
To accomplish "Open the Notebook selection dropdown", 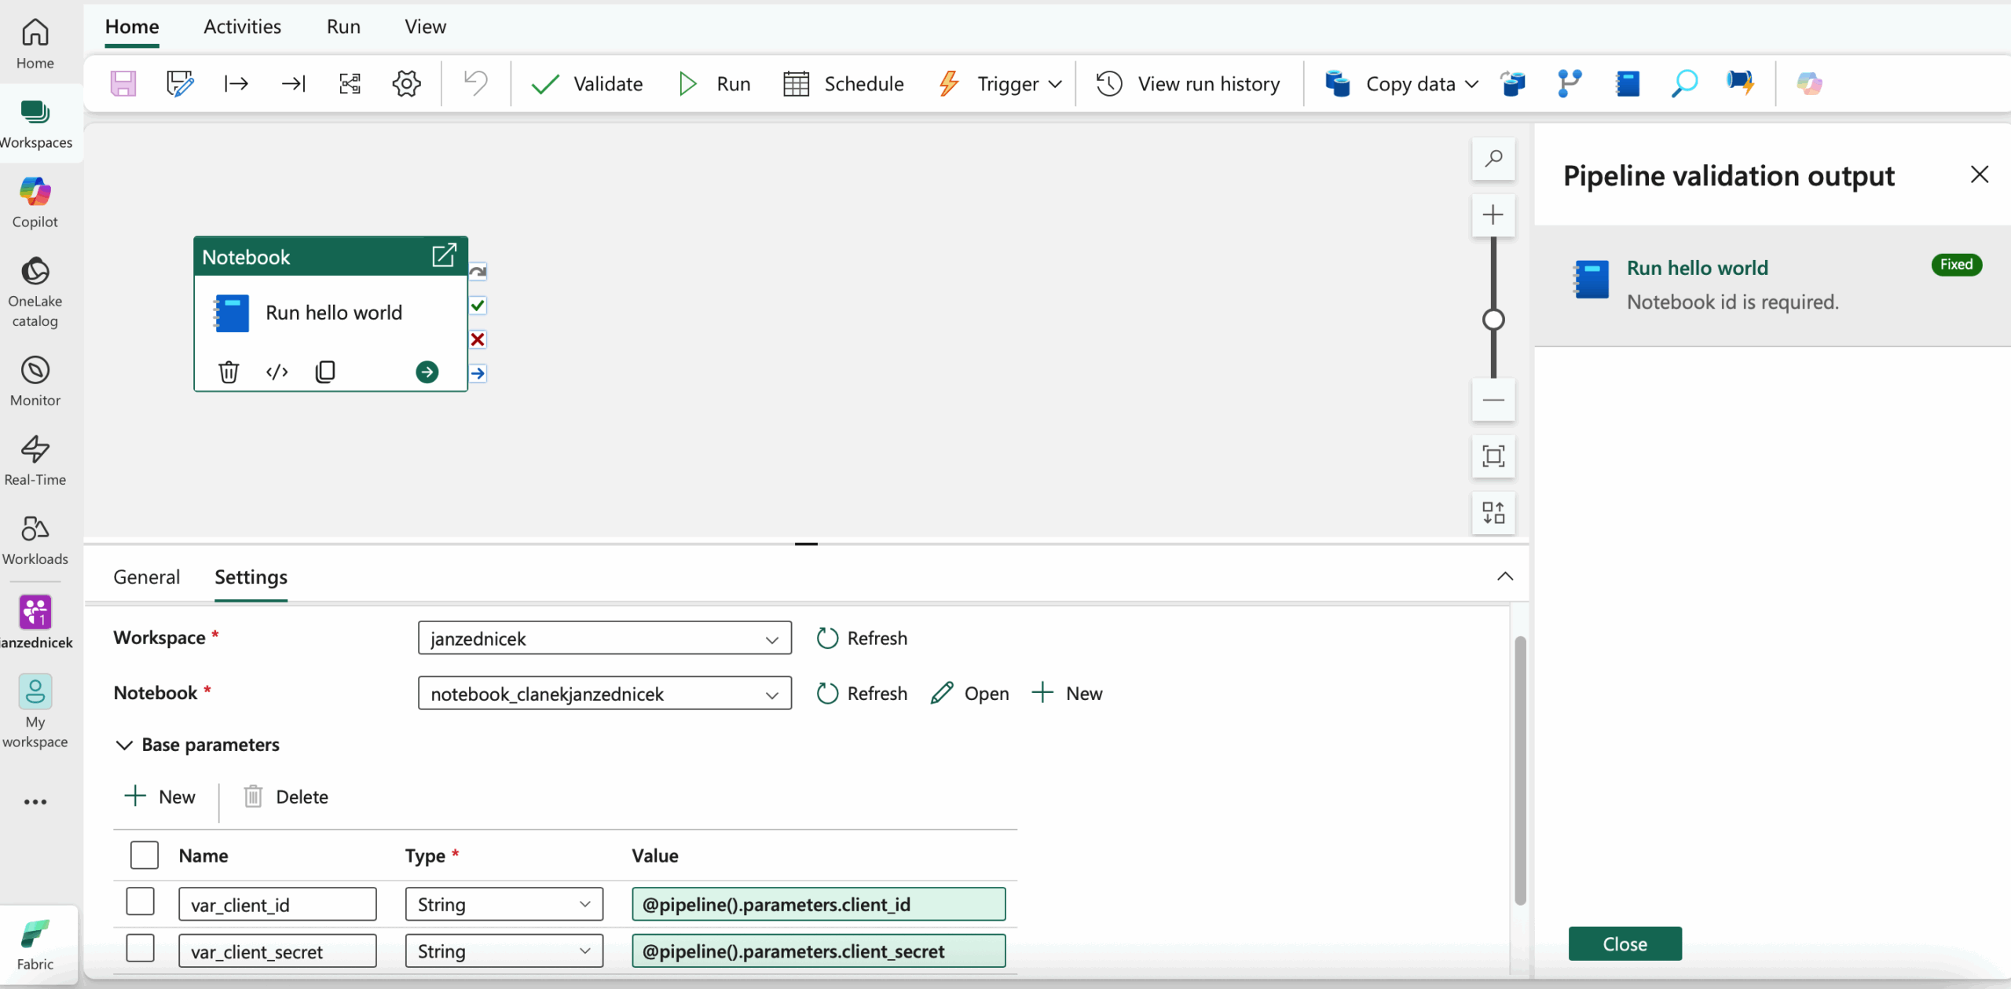I will (x=604, y=694).
